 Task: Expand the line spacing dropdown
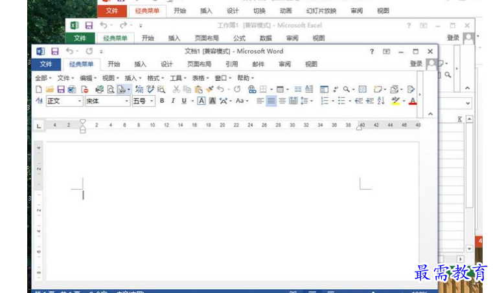coord(312,101)
